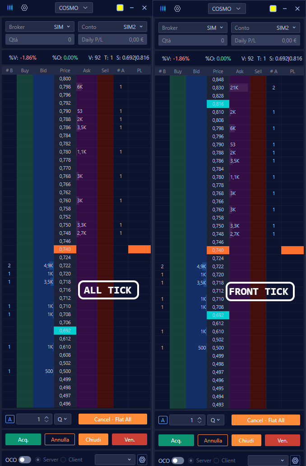Toggle the A auto button in right window
This screenshot has height=466, width=306.
coord(163,420)
